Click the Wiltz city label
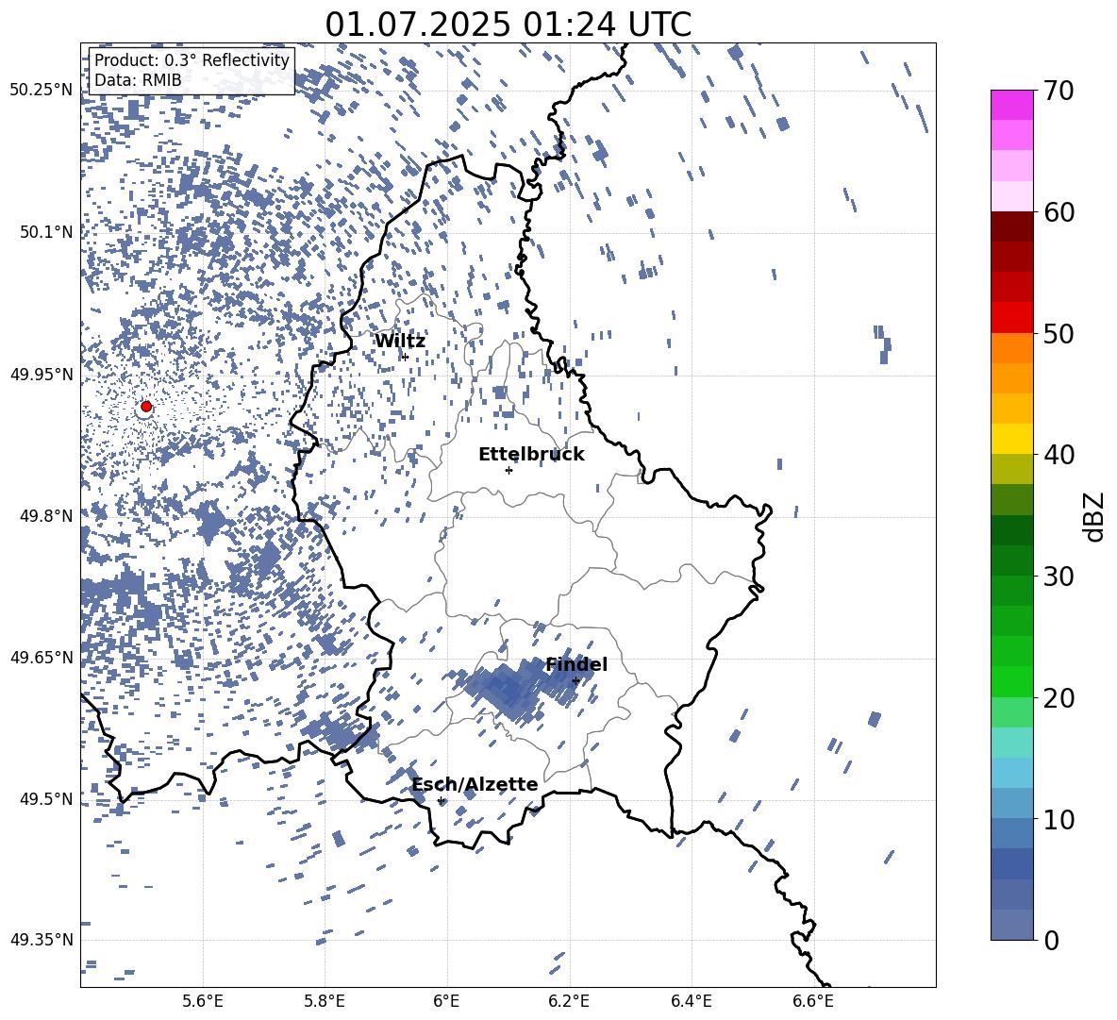This screenshot has width=1117, height=1020. click(x=400, y=342)
